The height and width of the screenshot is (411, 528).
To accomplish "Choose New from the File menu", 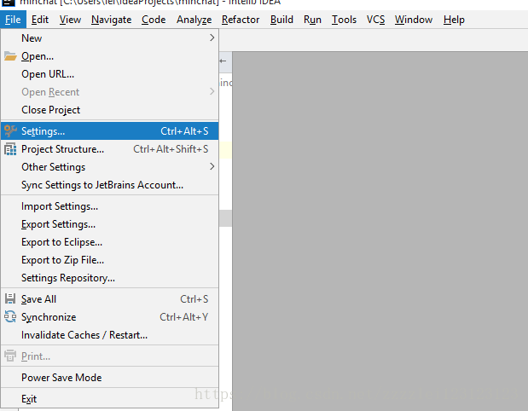I will [x=109, y=38].
